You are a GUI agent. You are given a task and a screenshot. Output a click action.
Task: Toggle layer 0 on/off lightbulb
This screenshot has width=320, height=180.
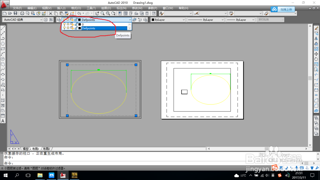coord(64,24)
